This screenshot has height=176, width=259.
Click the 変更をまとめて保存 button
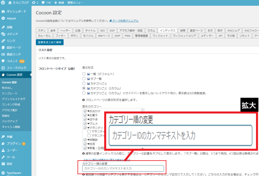50,42
